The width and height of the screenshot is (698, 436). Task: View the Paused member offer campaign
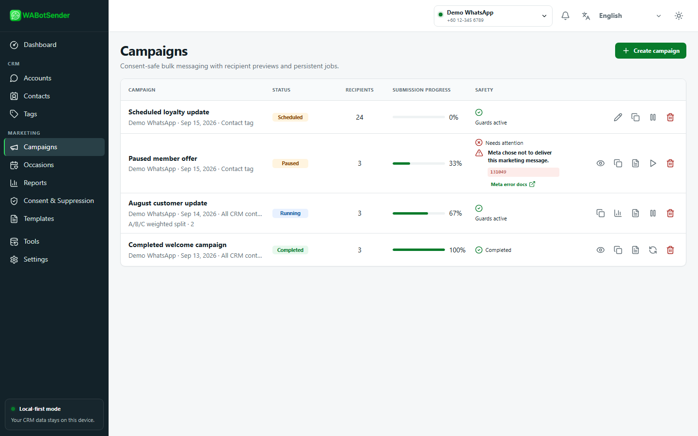tap(601, 163)
